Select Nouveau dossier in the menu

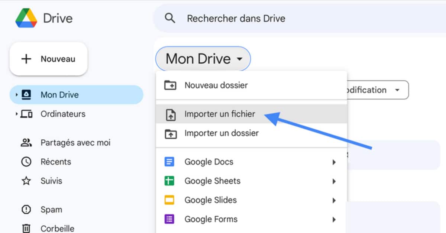click(216, 85)
